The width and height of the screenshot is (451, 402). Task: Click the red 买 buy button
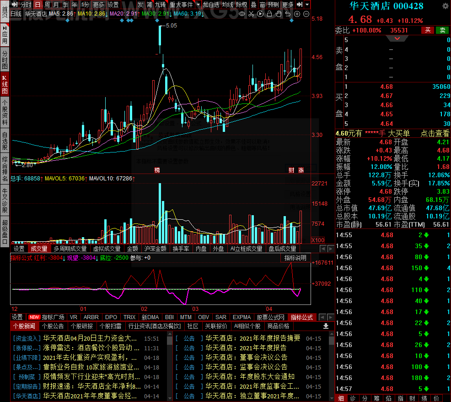tap(428, 30)
